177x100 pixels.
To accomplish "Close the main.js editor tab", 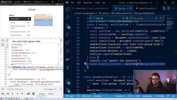I will pyautogui.click(x=131, y=8).
